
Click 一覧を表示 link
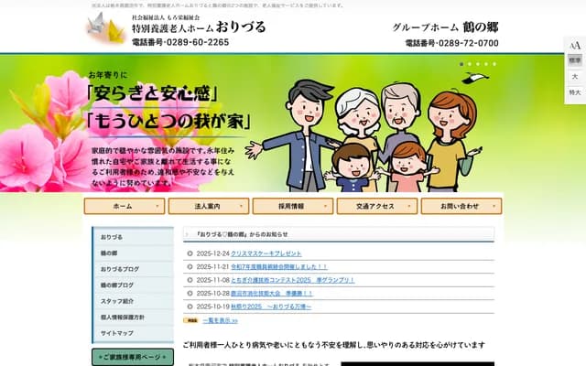click(221, 320)
